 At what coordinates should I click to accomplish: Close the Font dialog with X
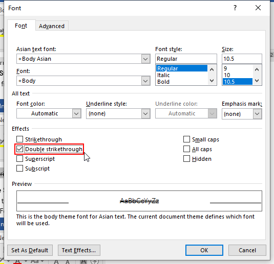click(x=258, y=8)
